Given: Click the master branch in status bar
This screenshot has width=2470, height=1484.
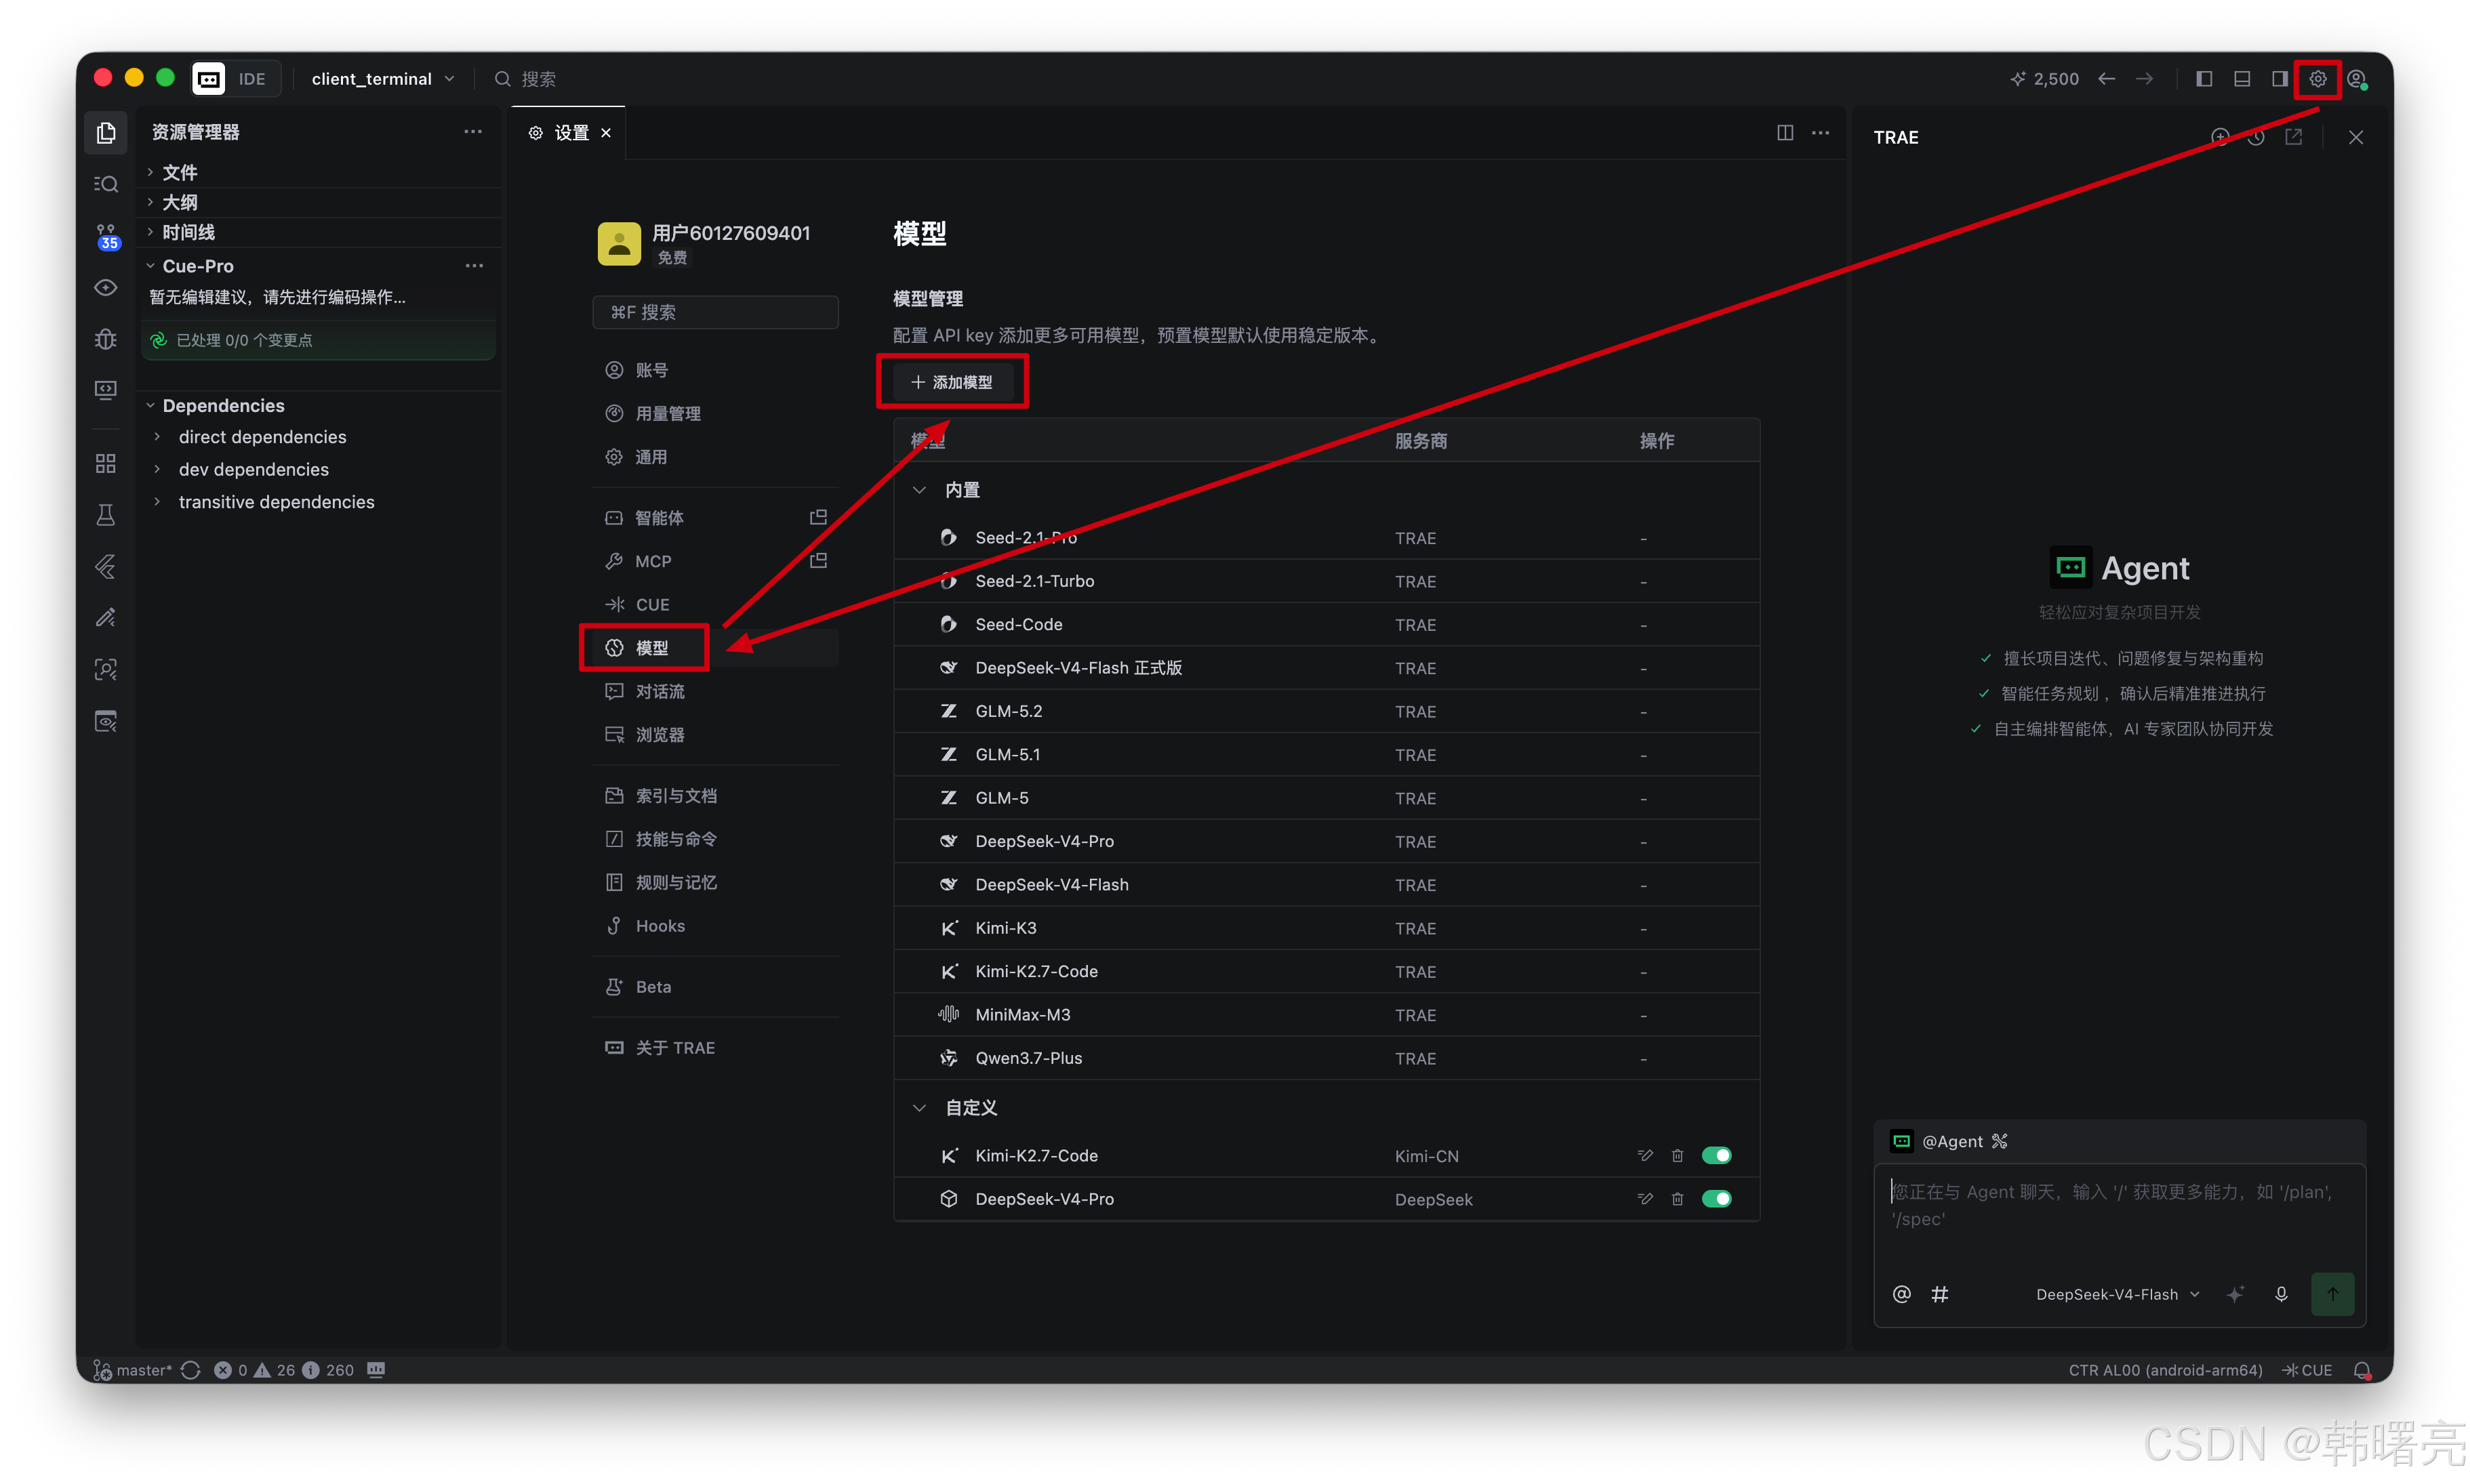Looking at the screenshot, I should click(x=133, y=1370).
